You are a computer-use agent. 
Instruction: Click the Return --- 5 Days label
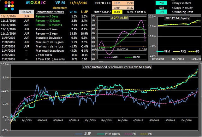47,16
